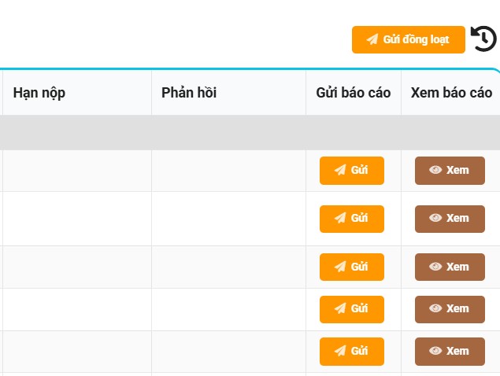
Task: Click the eye icon in the fifth row
Action: (x=435, y=351)
